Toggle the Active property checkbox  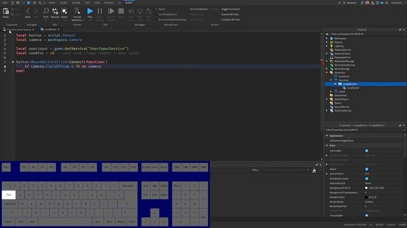pos(366,169)
